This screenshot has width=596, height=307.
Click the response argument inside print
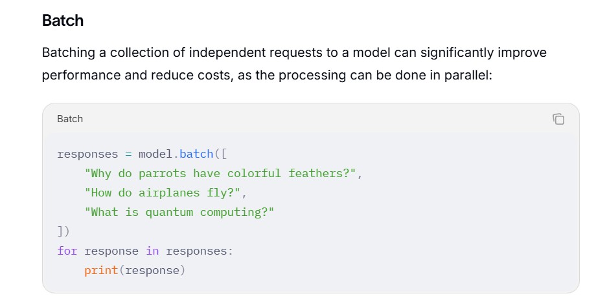(x=152, y=271)
